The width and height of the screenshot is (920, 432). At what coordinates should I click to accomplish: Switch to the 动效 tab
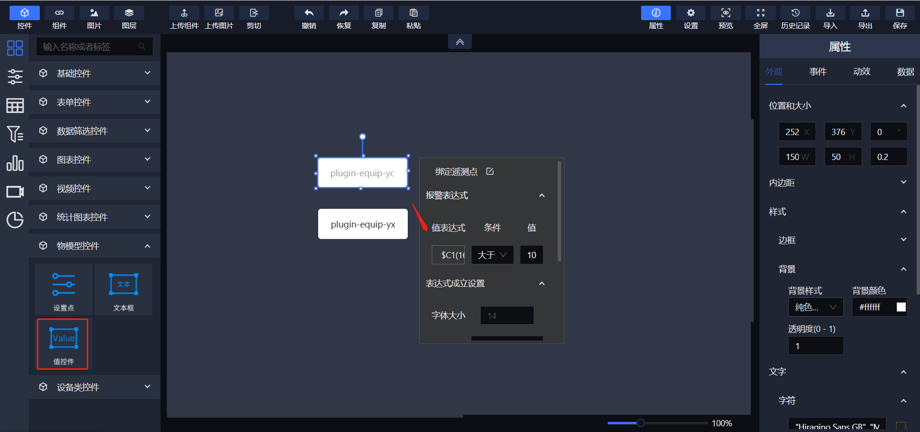coord(862,72)
